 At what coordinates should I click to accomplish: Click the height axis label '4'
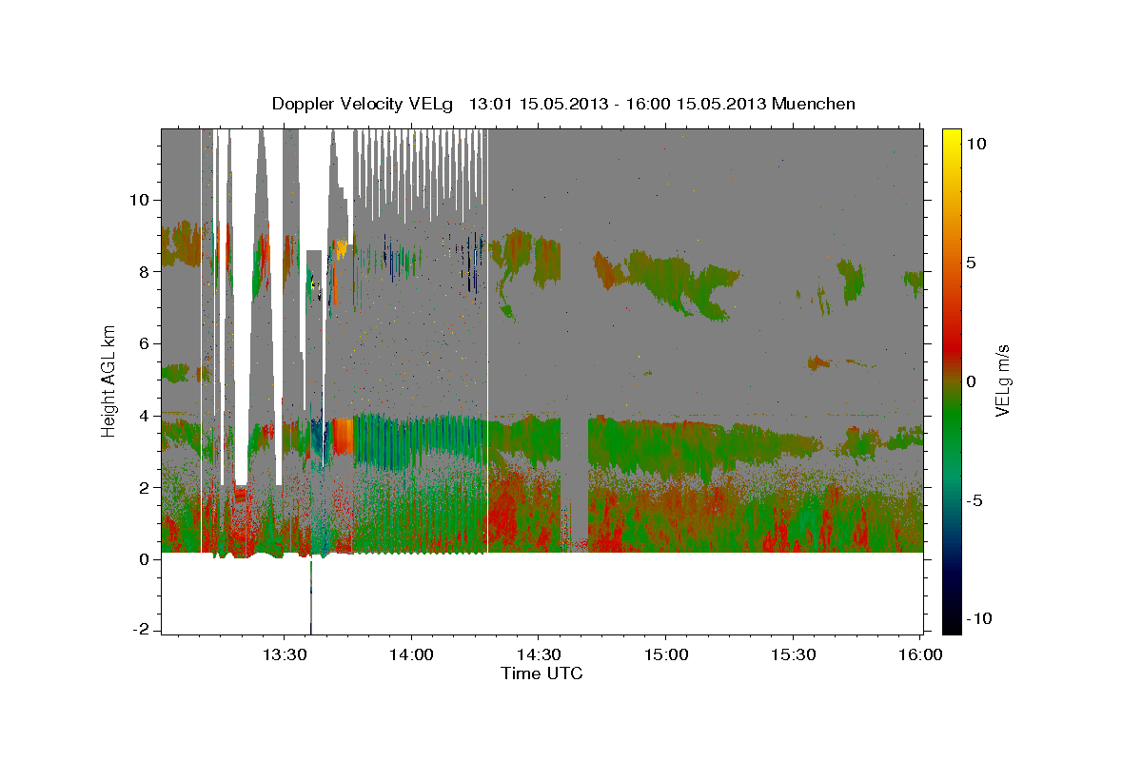point(146,416)
